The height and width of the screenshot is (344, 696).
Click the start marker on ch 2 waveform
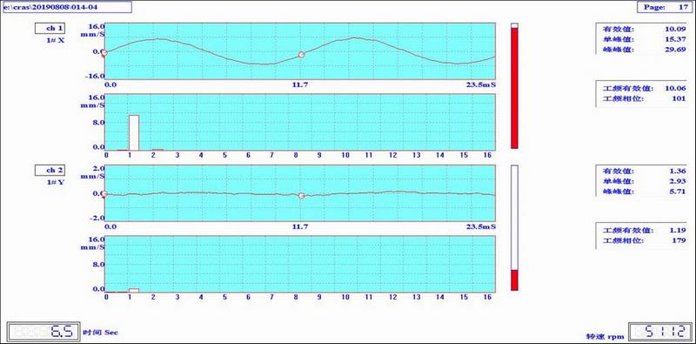click(104, 194)
